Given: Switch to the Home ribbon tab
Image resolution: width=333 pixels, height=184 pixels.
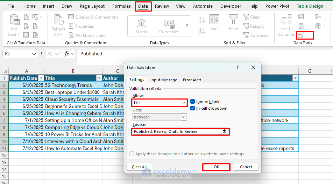Looking at the screenshot, I should pos(29,6).
